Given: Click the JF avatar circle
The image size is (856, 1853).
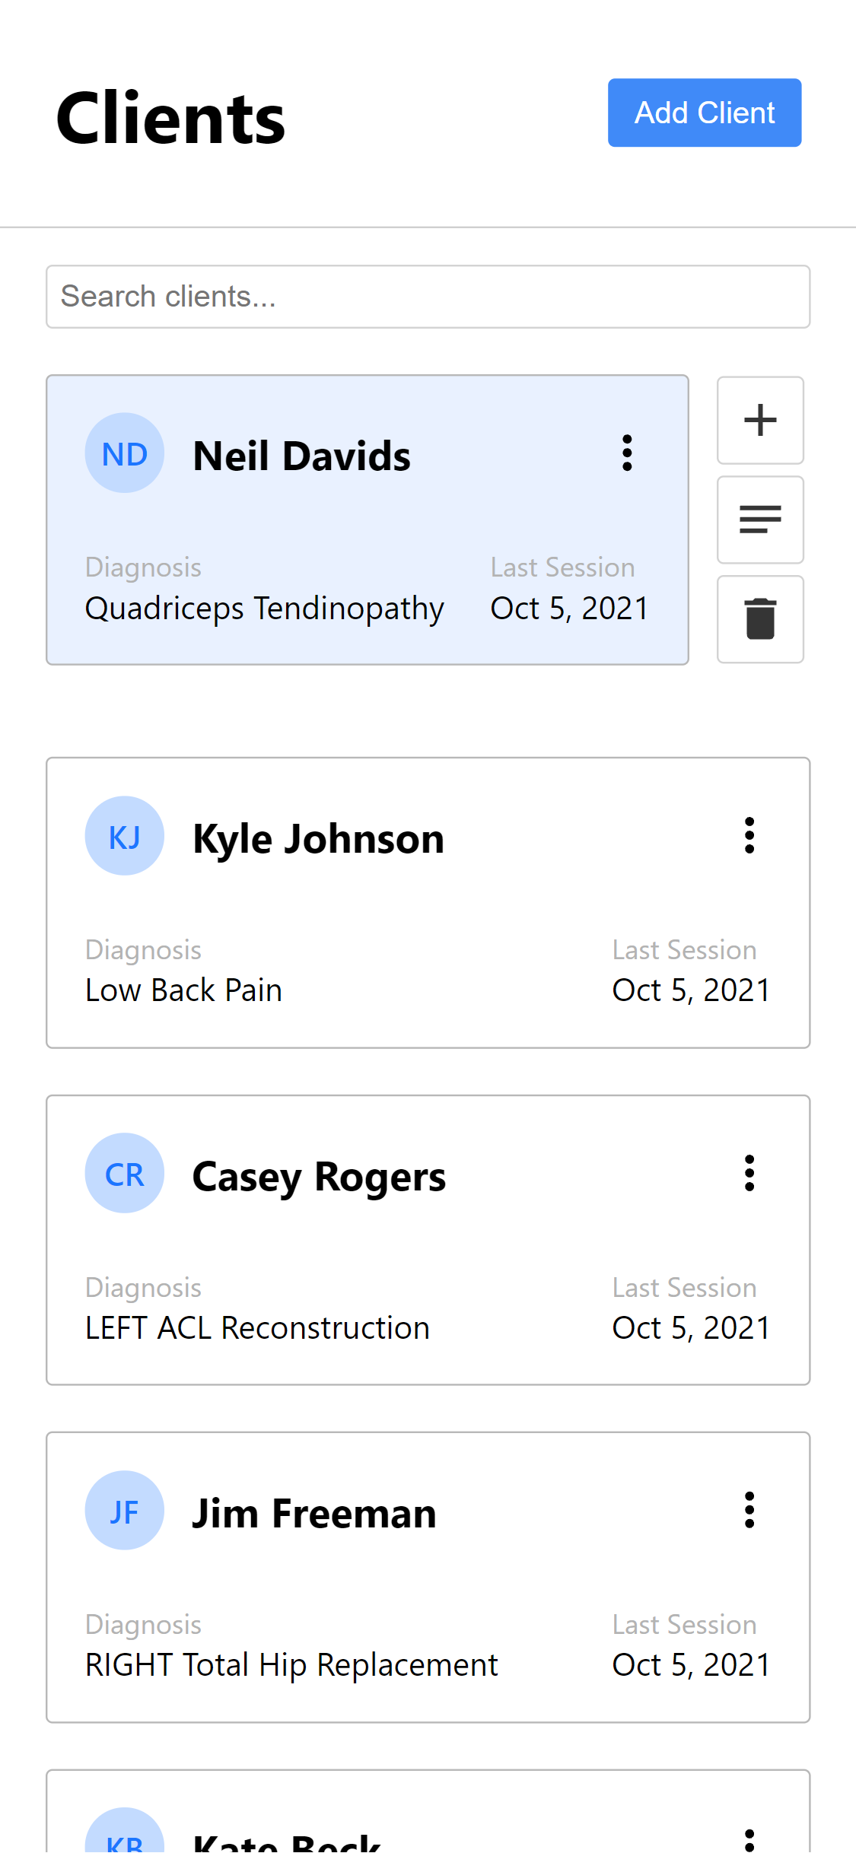Looking at the screenshot, I should coord(125,1511).
